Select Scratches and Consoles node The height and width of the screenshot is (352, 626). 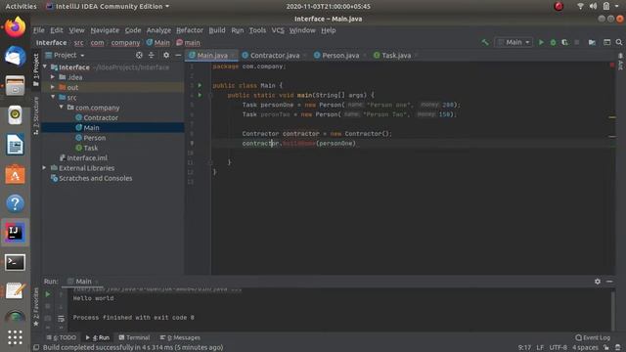[96, 178]
